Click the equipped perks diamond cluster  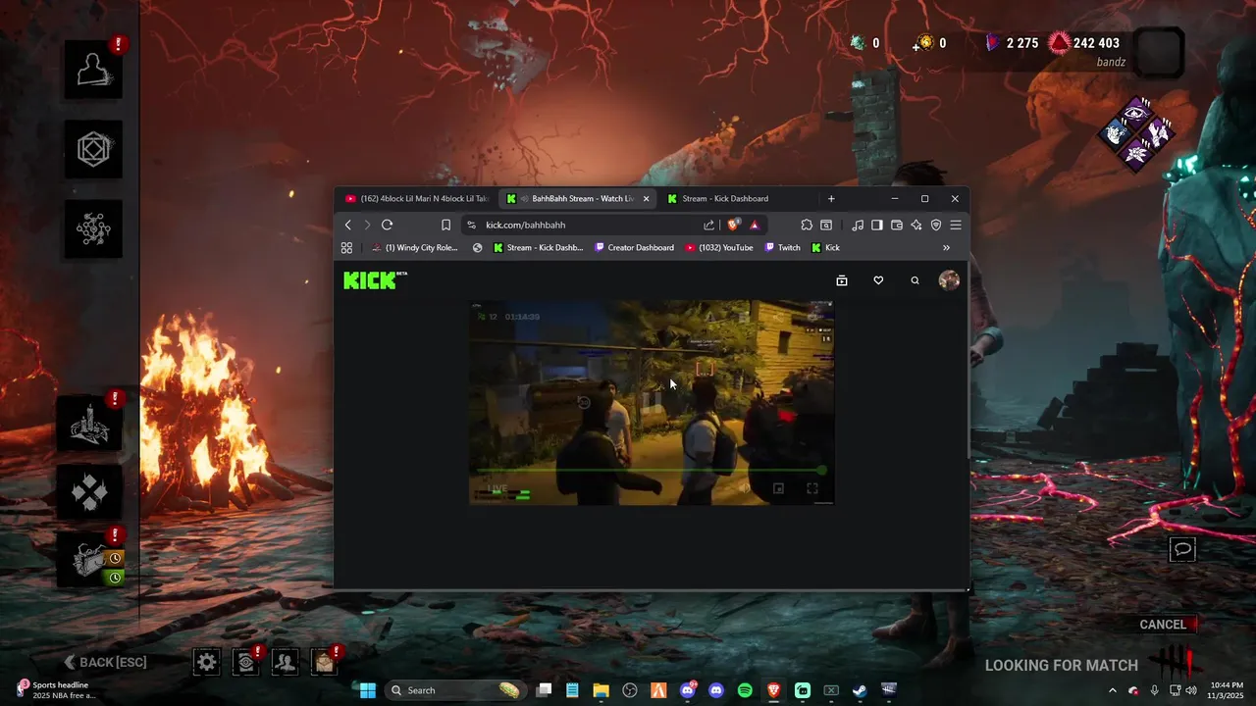(x=1137, y=133)
